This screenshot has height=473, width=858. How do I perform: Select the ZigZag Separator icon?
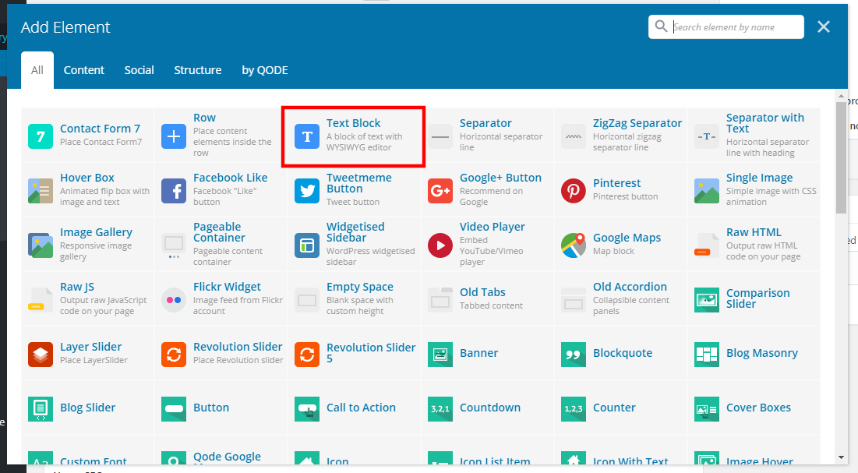click(574, 136)
